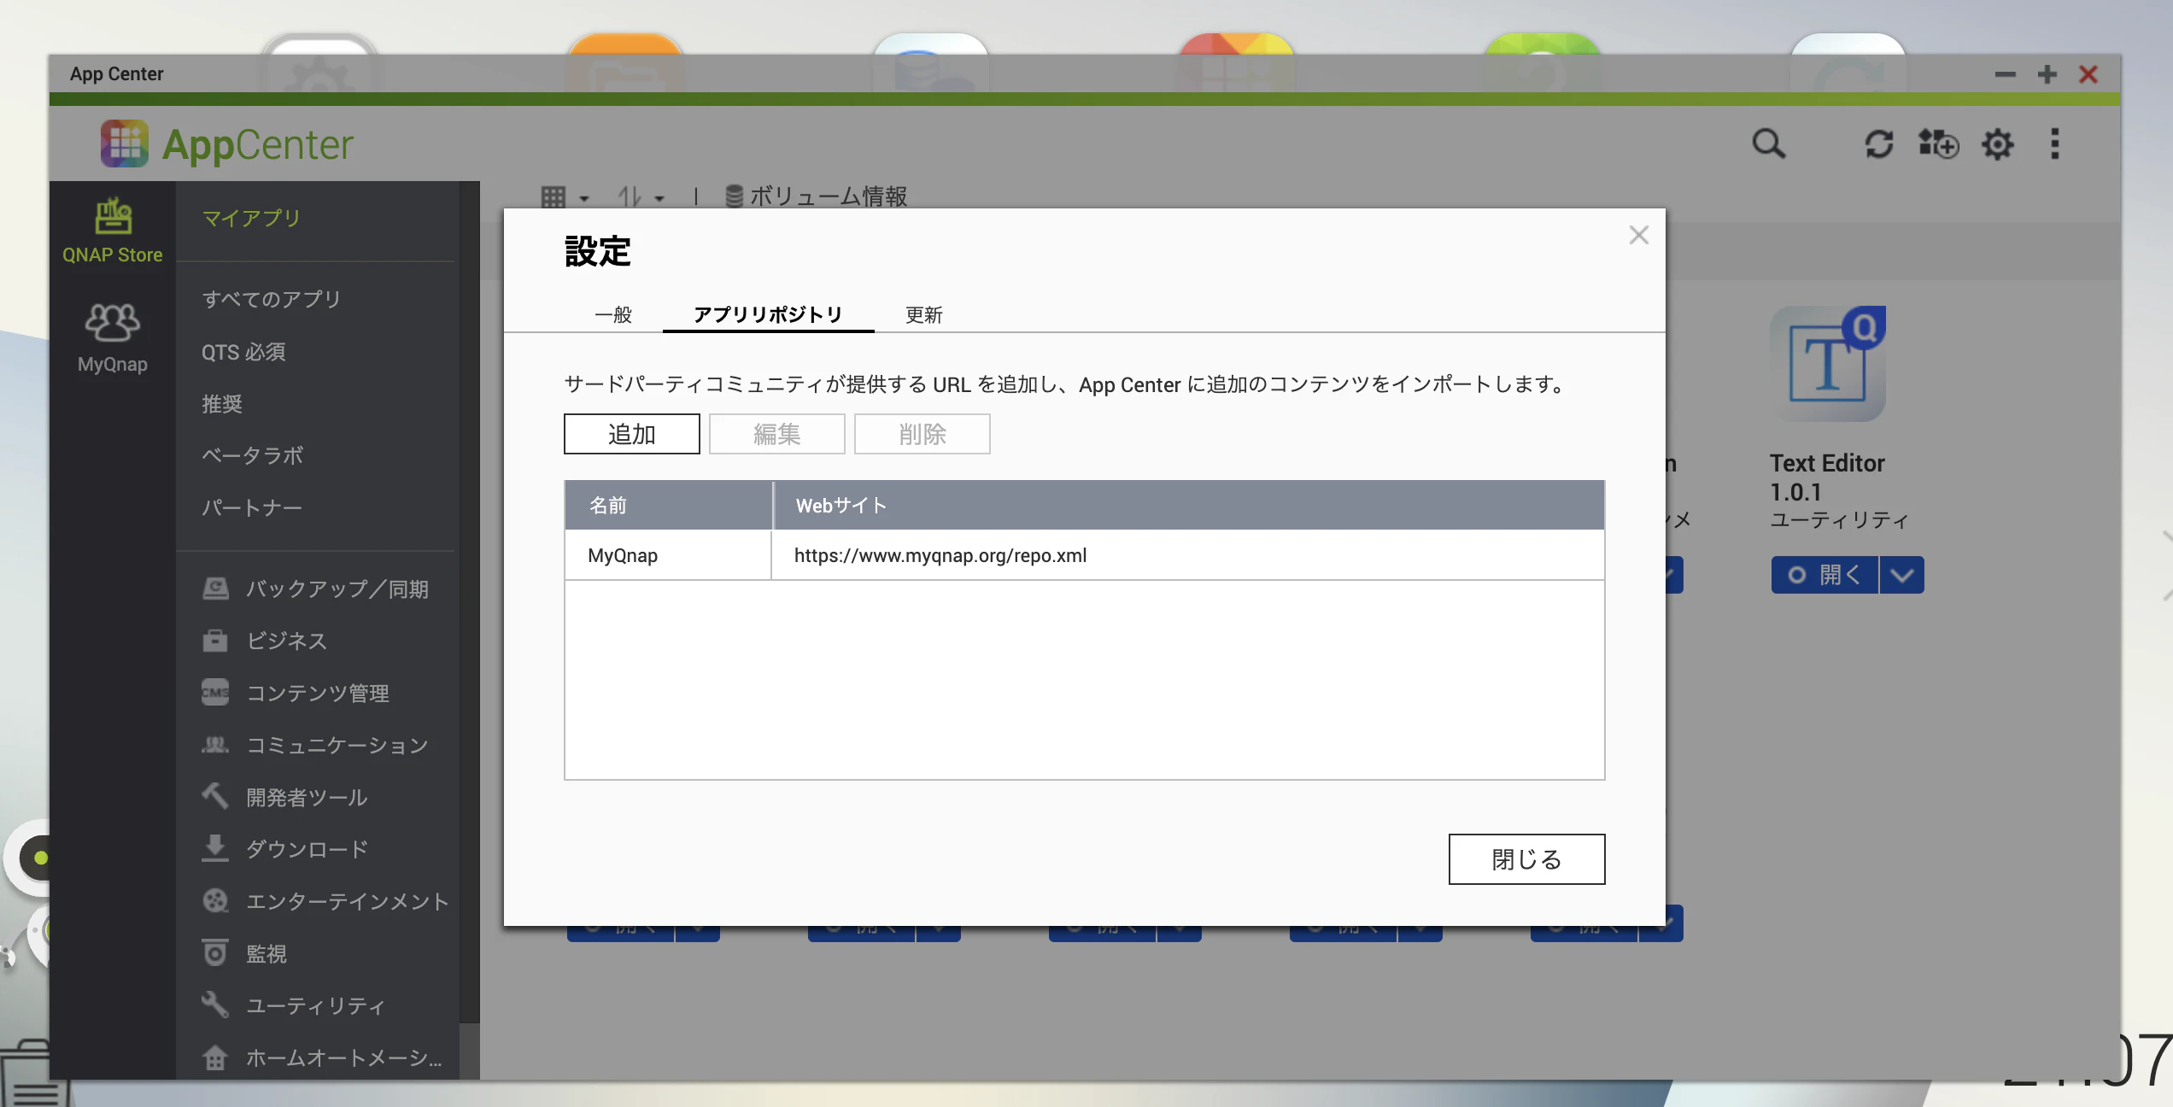Click the 名前 column header

click(x=668, y=506)
